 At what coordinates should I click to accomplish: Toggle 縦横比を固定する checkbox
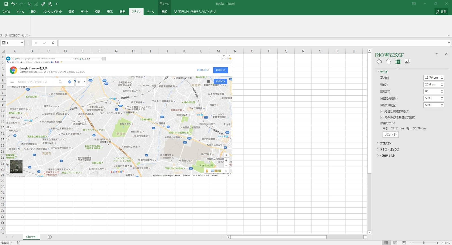coord(382,111)
